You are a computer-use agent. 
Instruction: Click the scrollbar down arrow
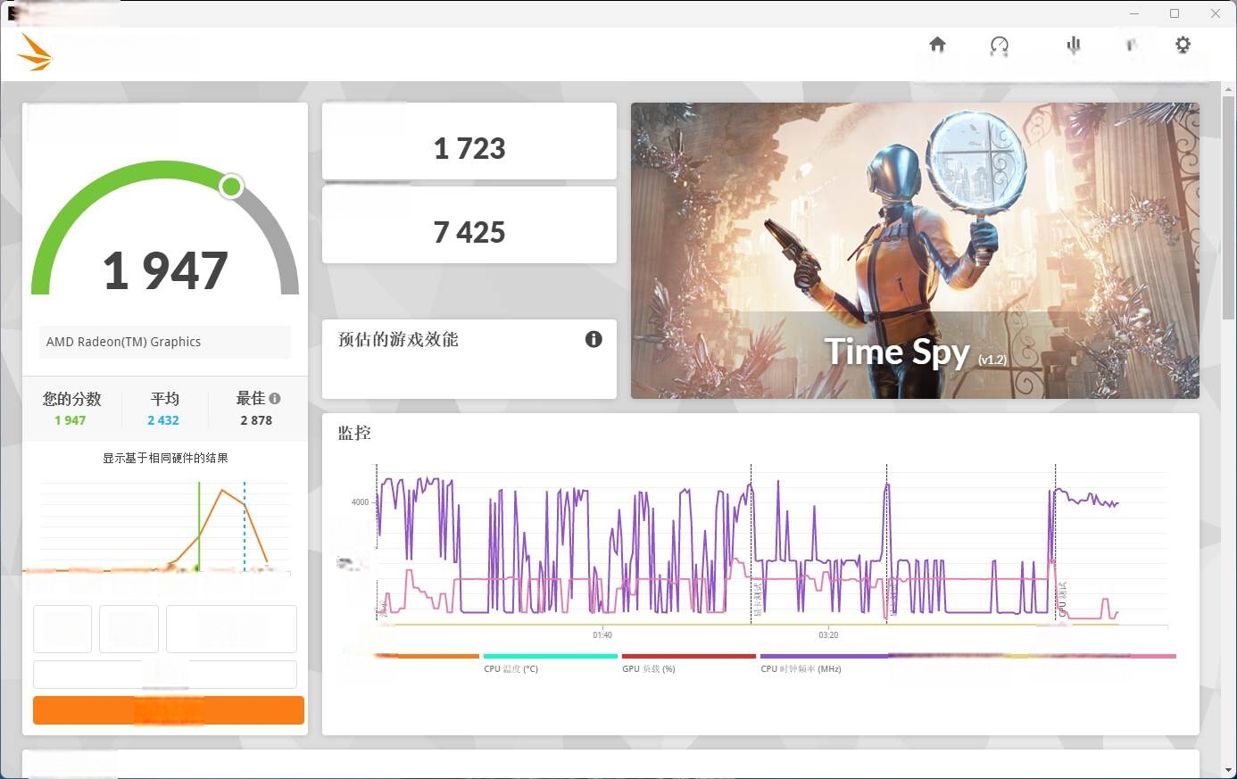pyautogui.click(x=1229, y=770)
